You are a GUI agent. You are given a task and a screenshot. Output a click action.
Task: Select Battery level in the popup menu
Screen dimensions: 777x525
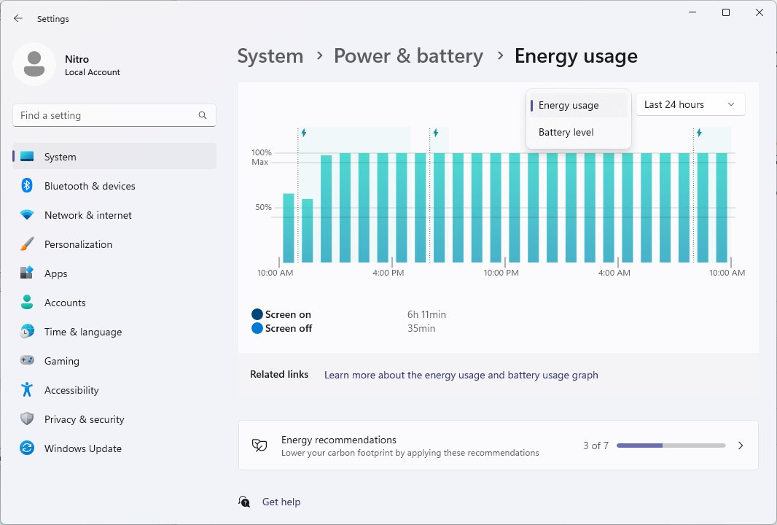point(578,133)
